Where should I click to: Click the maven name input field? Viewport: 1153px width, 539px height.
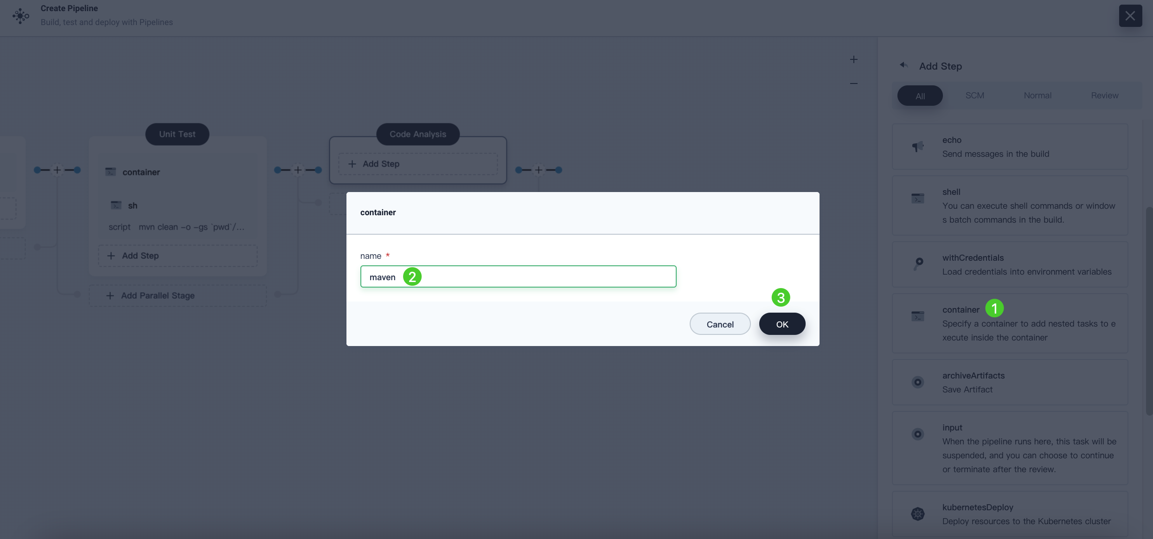(518, 276)
